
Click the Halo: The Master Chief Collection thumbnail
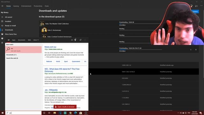click(42, 24)
